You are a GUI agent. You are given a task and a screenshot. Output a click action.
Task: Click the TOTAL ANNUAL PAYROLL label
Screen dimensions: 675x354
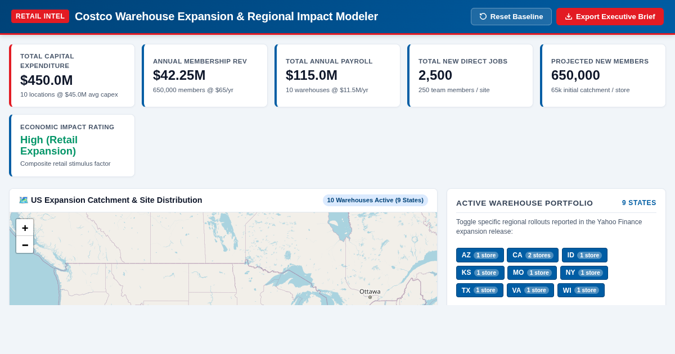pos(329,61)
